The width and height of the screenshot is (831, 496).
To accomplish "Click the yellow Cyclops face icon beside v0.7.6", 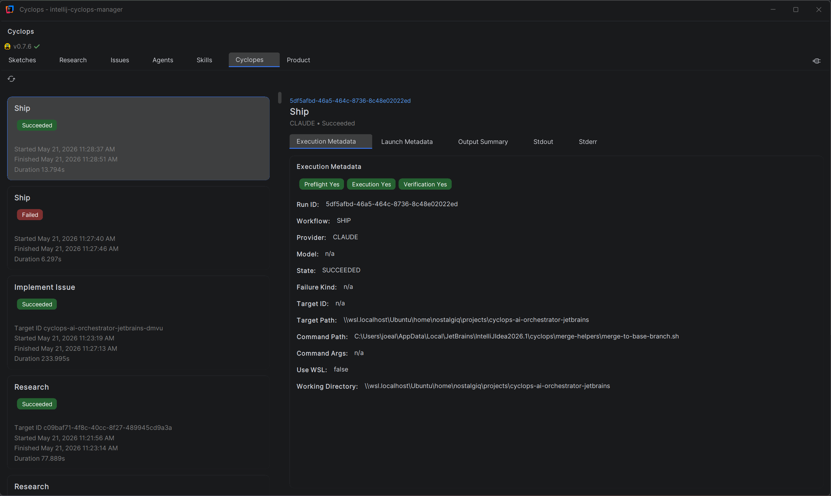I will coord(7,46).
